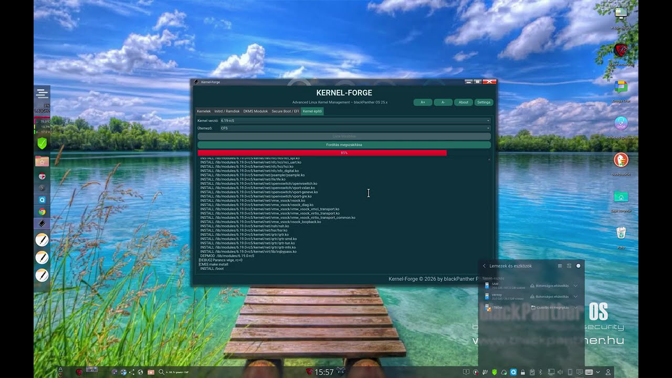Open the taskbar search magnifier icon
The width and height of the screenshot is (672, 378).
(162, 372)
